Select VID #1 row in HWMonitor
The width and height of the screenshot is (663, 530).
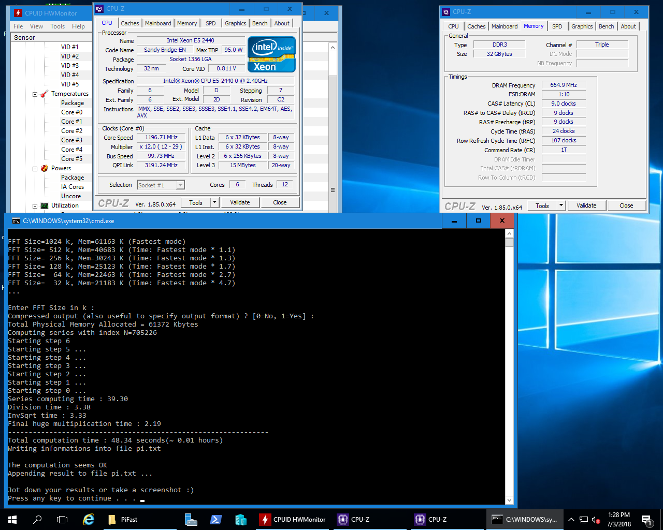[x=69, y=47]
